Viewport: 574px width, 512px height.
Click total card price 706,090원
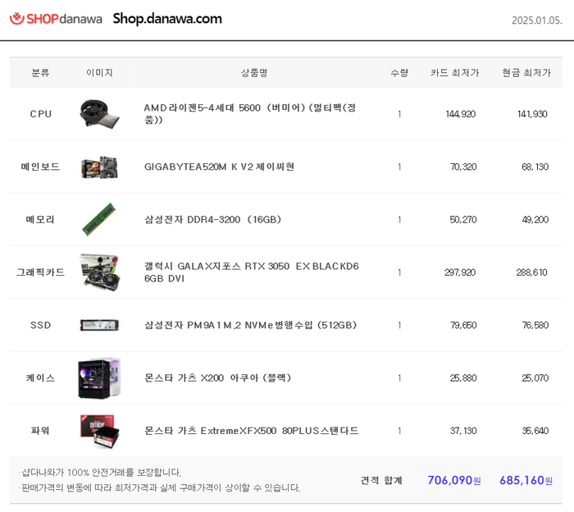[454, 480]
